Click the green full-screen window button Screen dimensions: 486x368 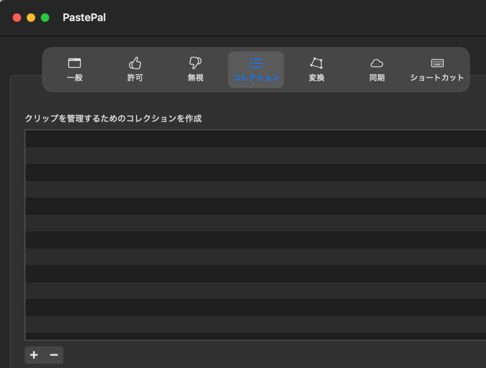click(x=45, y=18)
